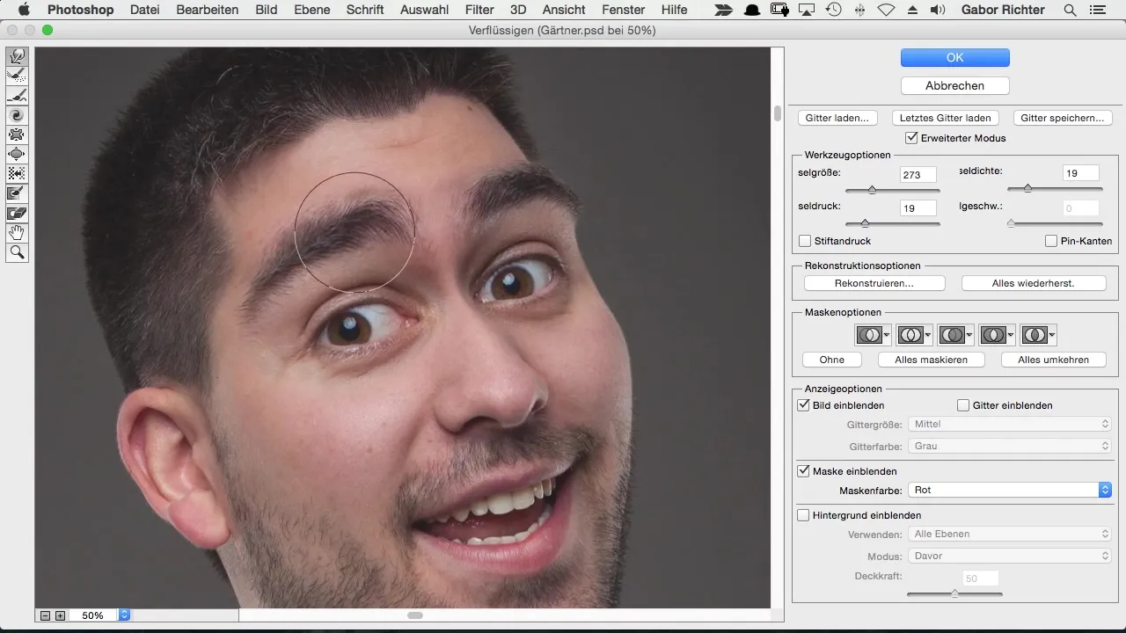This screenshot has width=1126, height=633.
Task: Click the brush density field showing 19
Action: pos(1081,174)
